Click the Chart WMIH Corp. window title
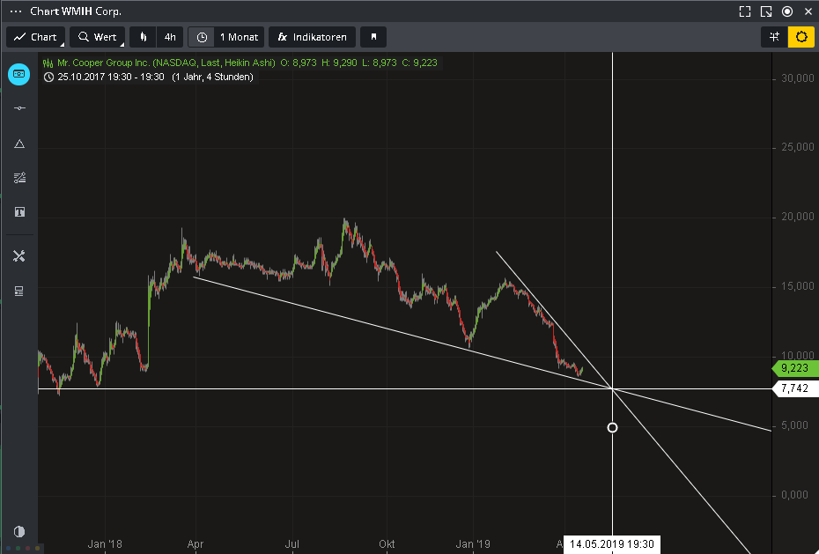This screenshot has height=554, width=819. click(x=76, y=11)
